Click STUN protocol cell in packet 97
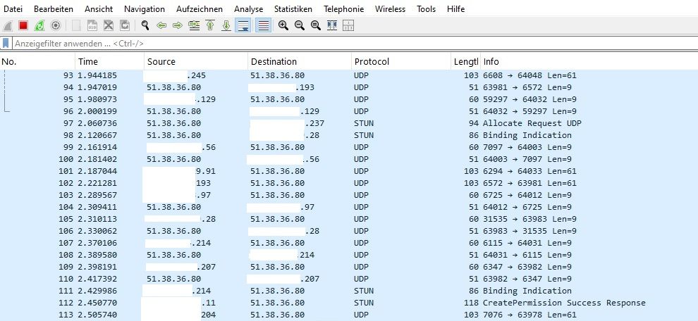 pos(364,123)
